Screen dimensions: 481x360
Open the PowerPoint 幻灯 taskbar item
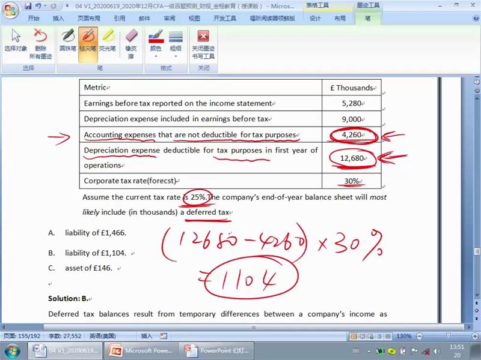point(216,351)
